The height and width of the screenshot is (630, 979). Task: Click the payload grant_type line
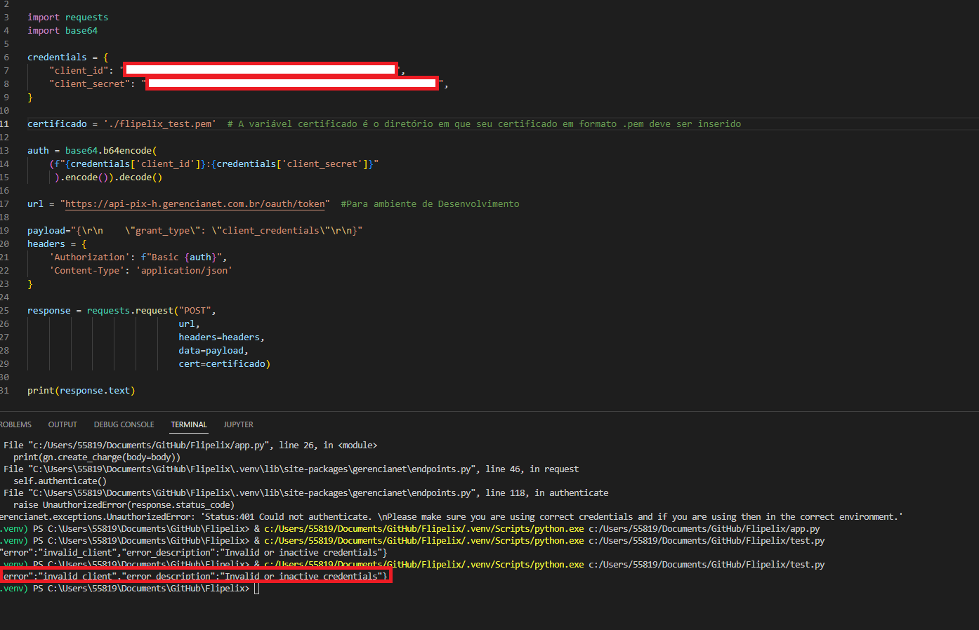click(x=195, y=231)
